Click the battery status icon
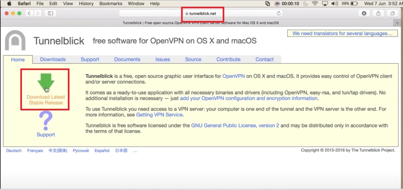Image resolution: width=403 pixels, height=190 pixels. point(355,4)
